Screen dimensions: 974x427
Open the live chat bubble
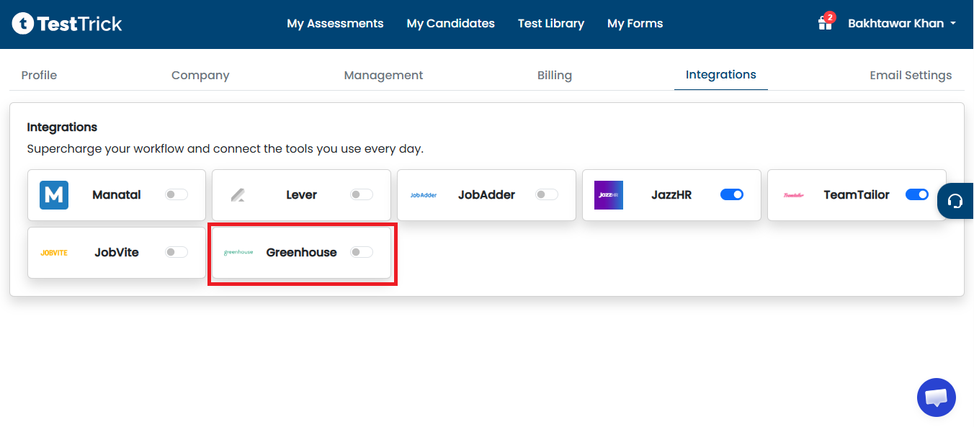(x=936, y=397)
